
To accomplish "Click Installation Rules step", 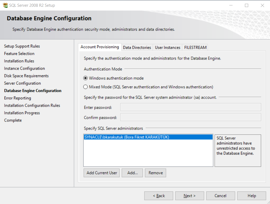I will coord(19,61).
